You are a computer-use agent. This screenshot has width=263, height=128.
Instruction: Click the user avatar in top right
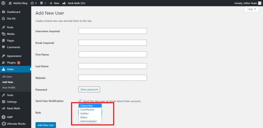[x=259, y=3]
